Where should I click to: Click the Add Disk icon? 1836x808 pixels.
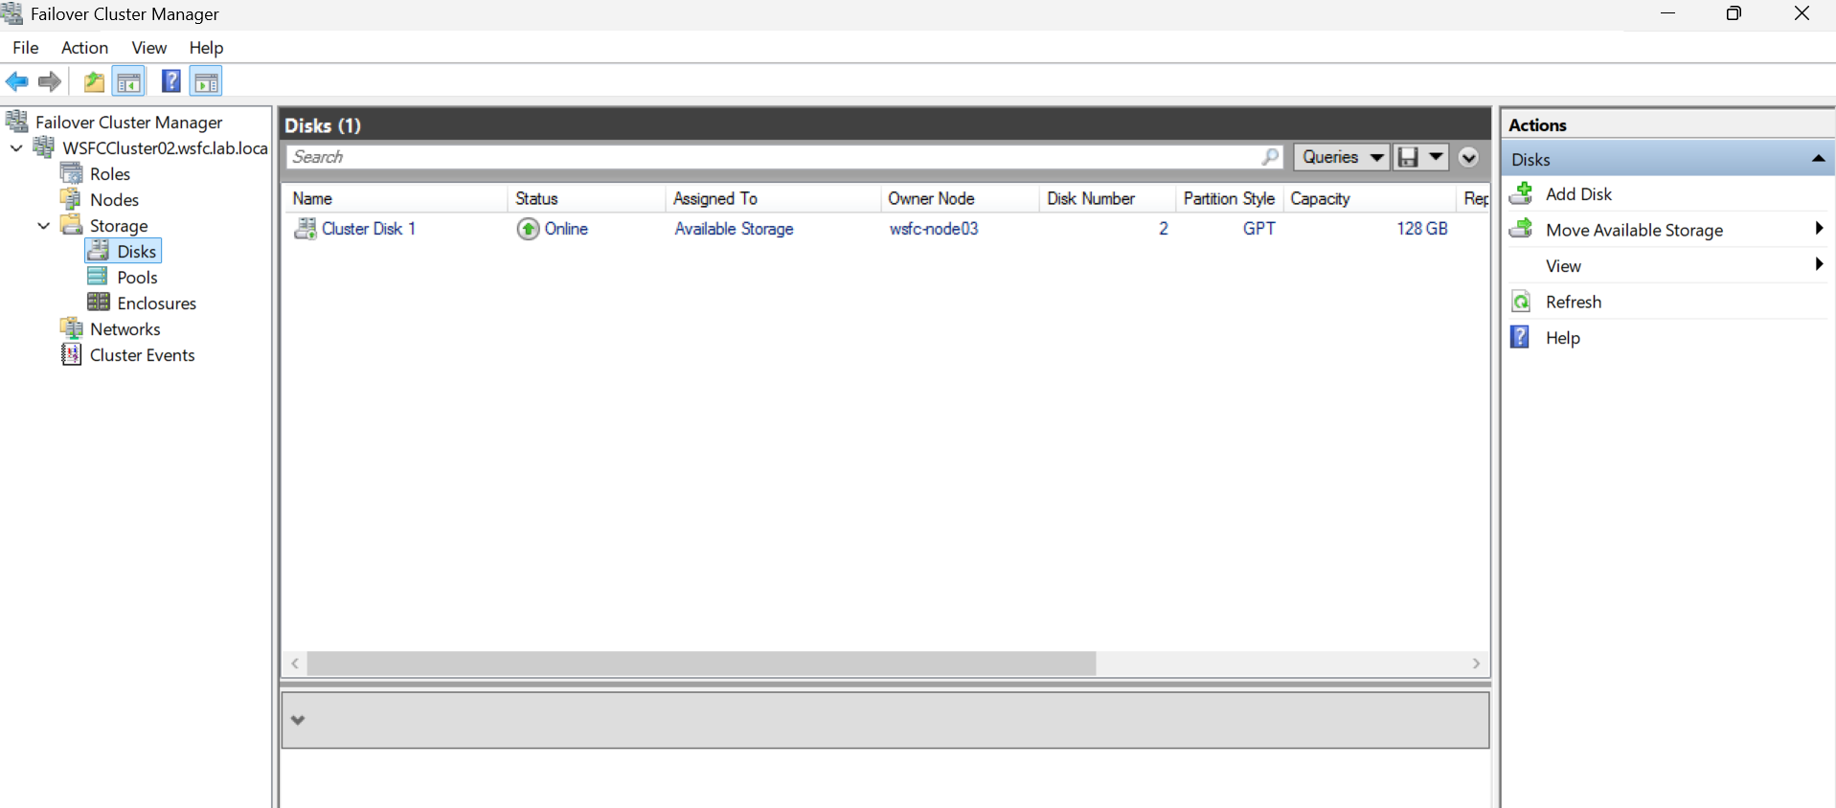[x=1521, y=193]
